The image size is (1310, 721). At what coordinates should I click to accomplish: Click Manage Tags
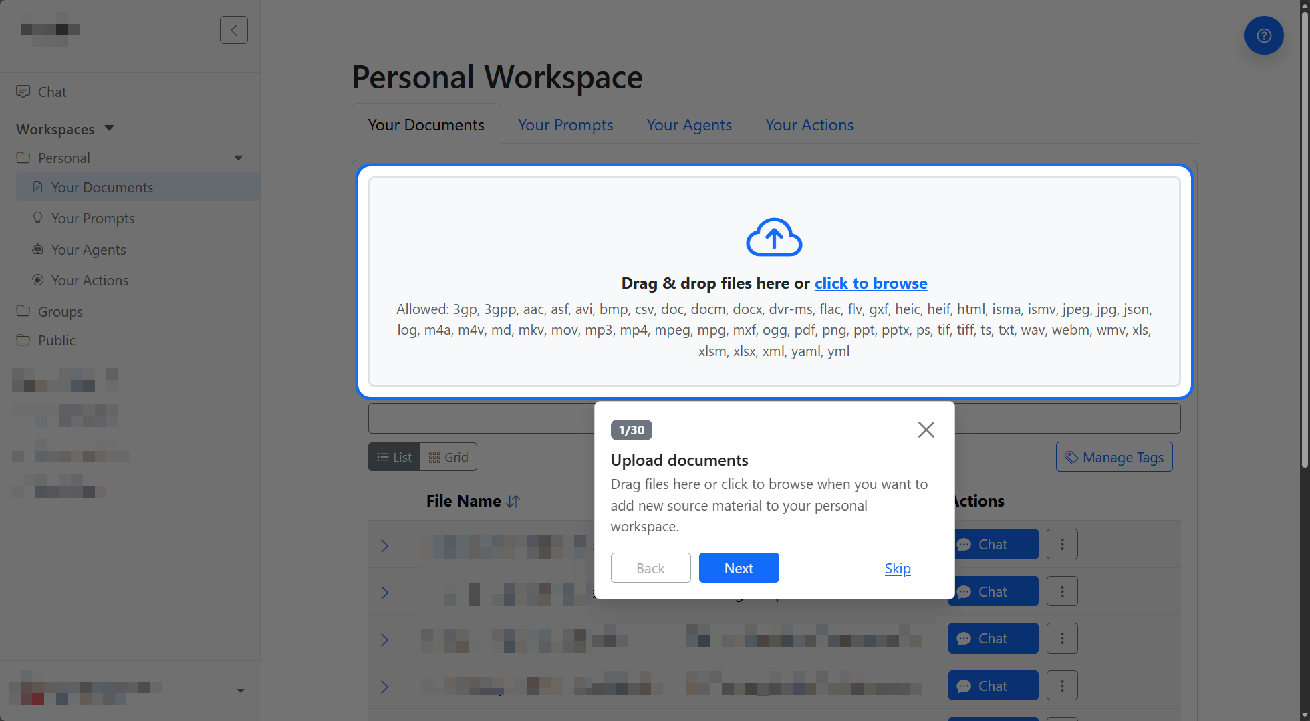1113,456
